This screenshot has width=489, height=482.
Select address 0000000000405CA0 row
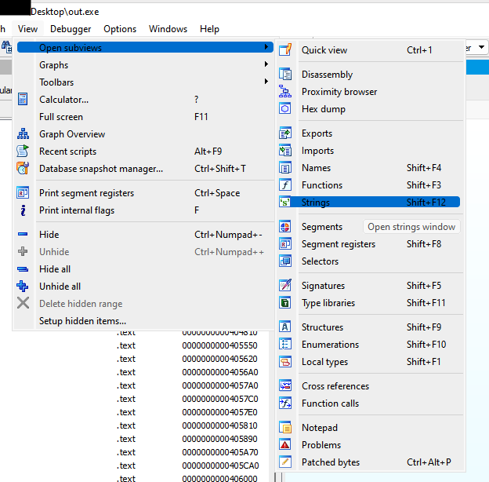point(219,466)
